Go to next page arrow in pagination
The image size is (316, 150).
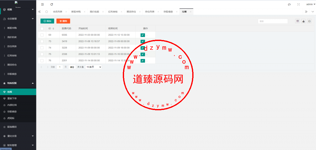pos(48,67)
